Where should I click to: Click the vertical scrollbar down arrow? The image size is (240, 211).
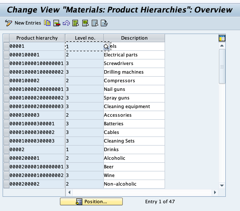(222, 186)
